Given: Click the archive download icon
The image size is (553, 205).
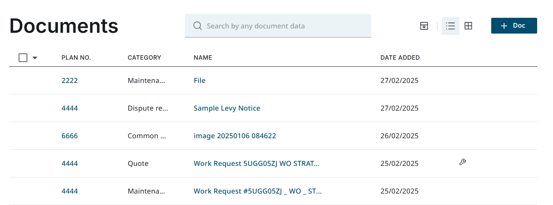Looking at the screenshot, I should click(424, 26).
